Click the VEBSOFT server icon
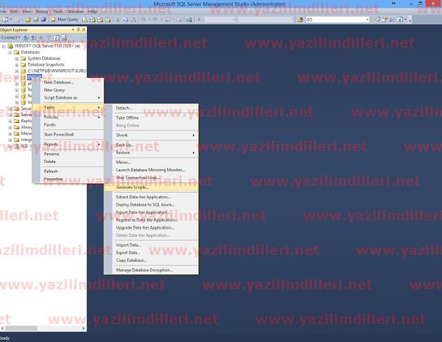 [10, 46]
